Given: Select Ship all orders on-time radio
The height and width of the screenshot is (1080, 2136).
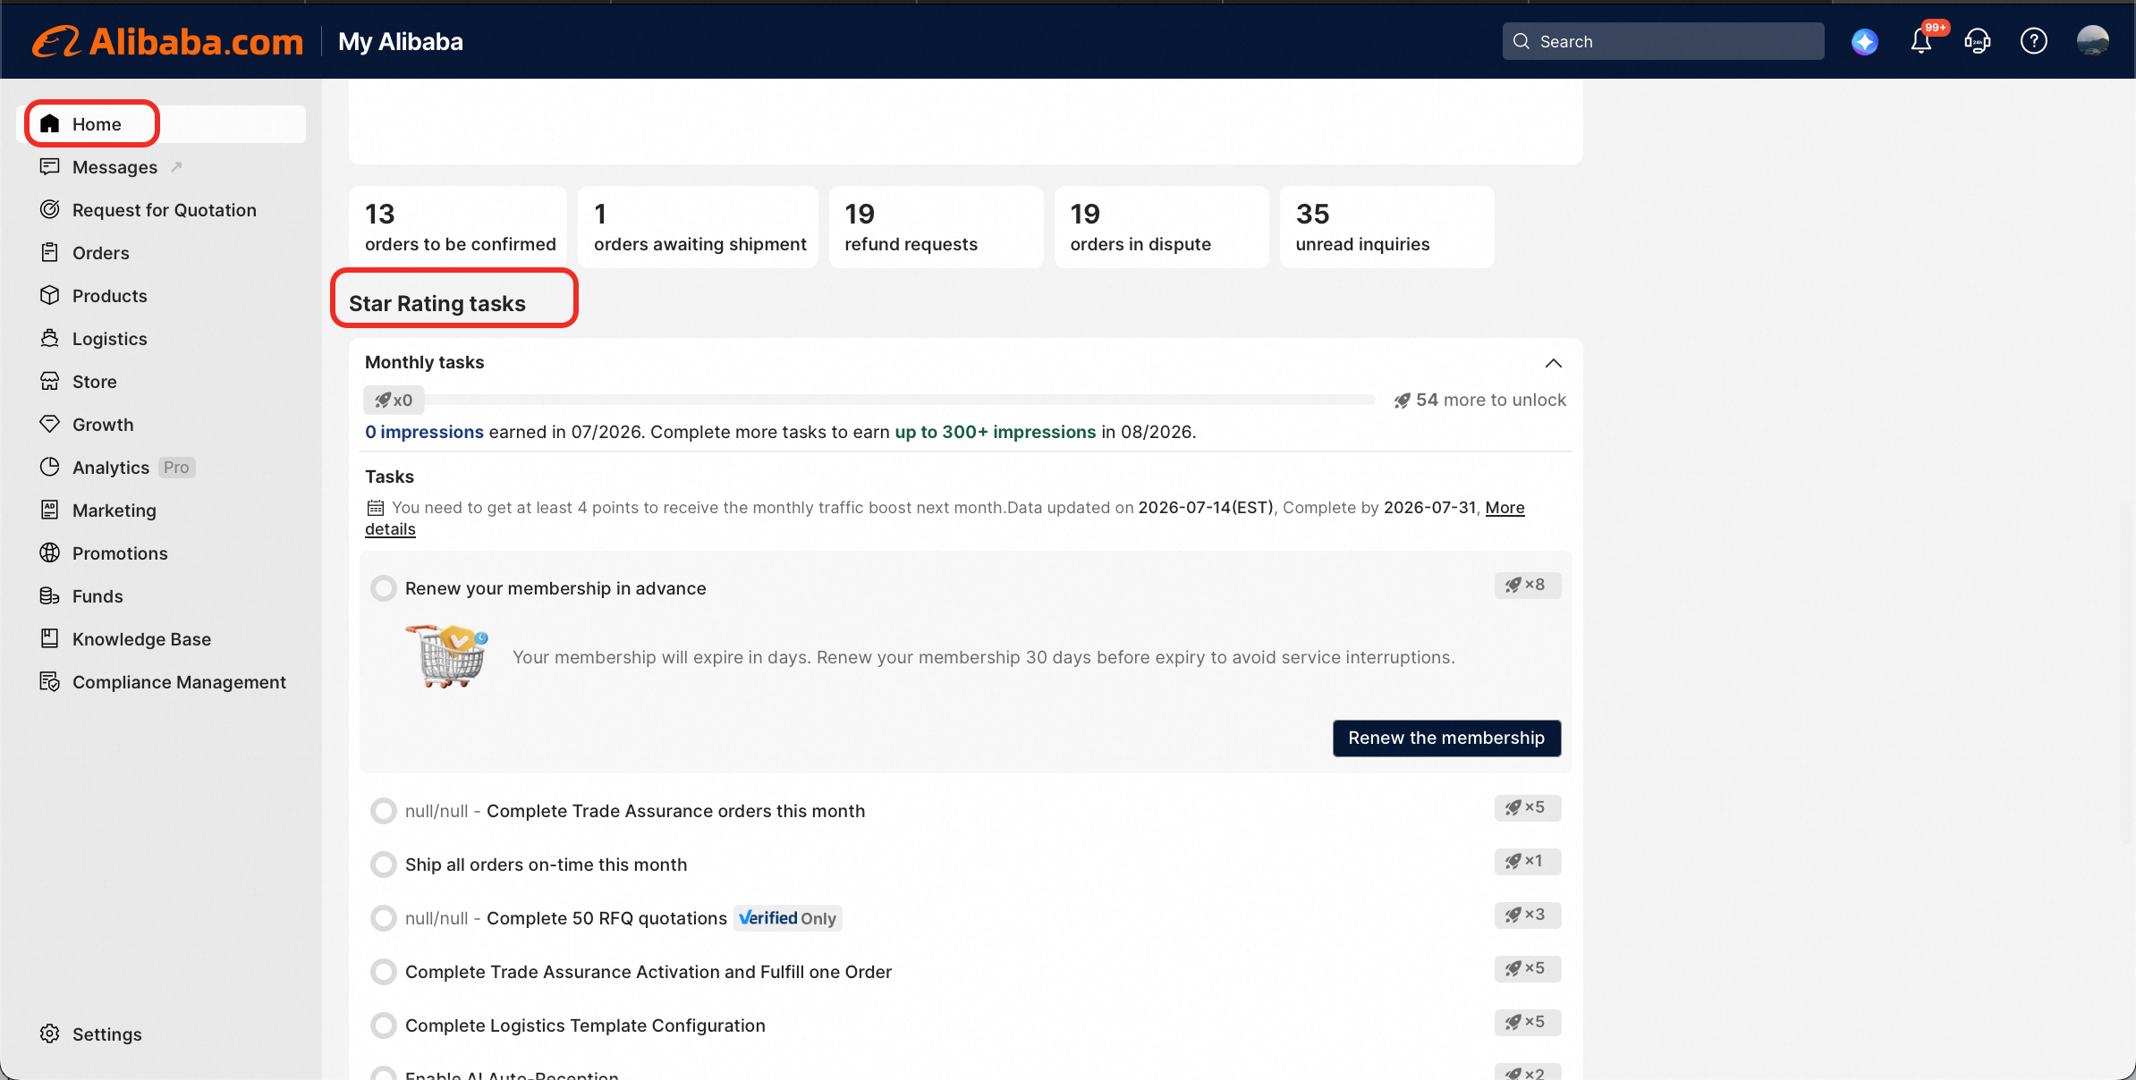Looking at the screenshot, I should click(384, 865).
